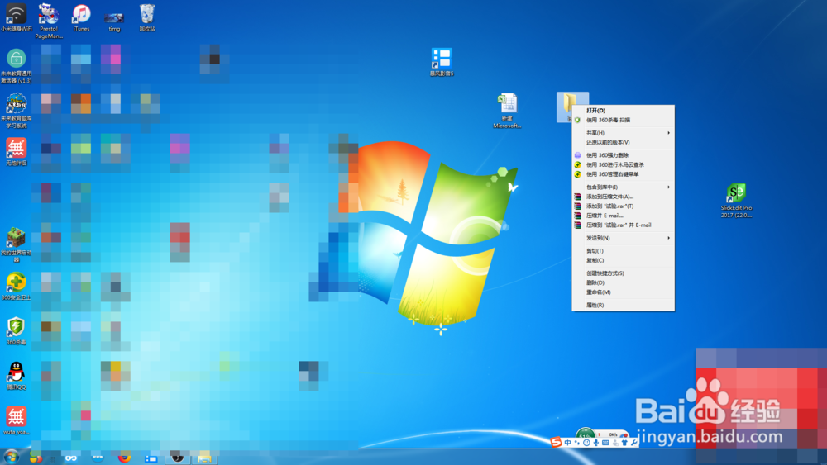The width and height of the screenshot is (827, 465).
Task: Choose 打开(O) in context menu
Action: tap(624, 111)
